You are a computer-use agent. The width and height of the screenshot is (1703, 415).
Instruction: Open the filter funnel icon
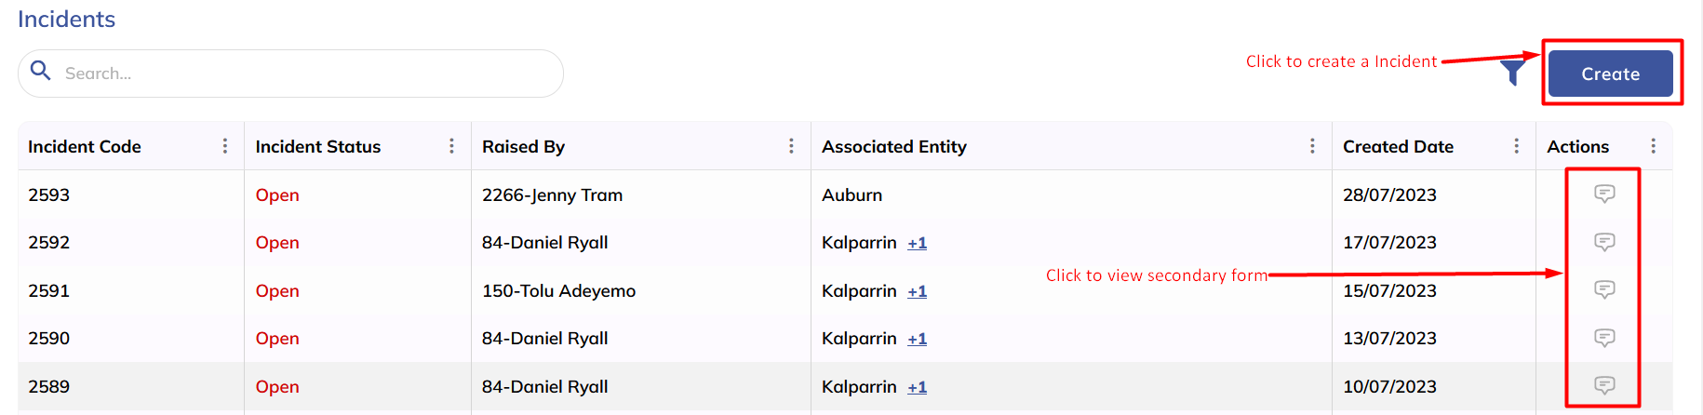(1512, 71)
